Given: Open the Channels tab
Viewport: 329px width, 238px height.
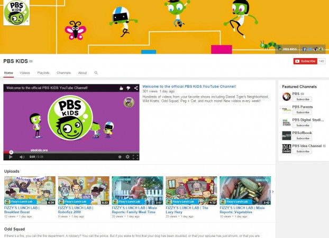Looking at the screenshot, I should click(63, 73).
